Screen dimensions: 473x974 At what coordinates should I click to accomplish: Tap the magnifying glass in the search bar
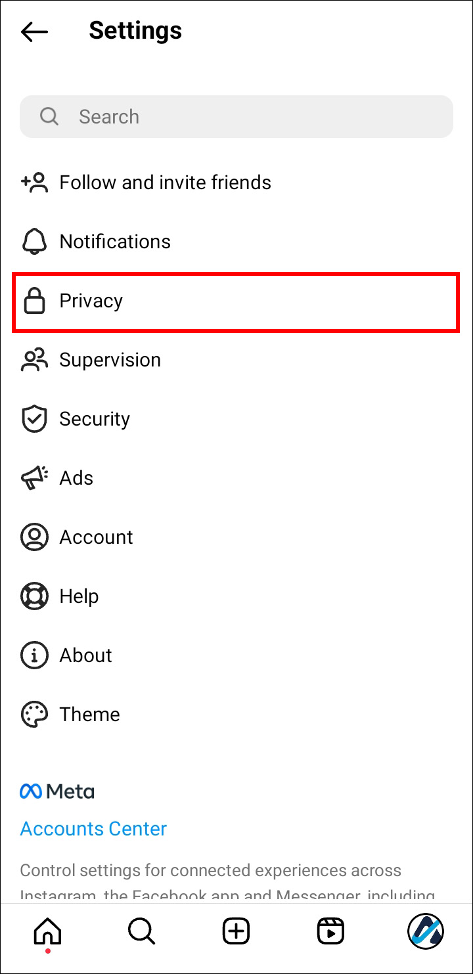(x=49, y=117)
